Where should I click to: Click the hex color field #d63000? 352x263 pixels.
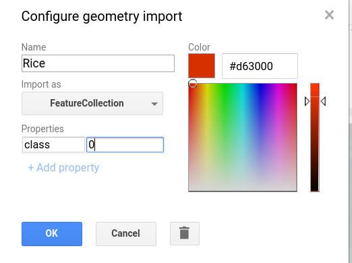[260, 66]
